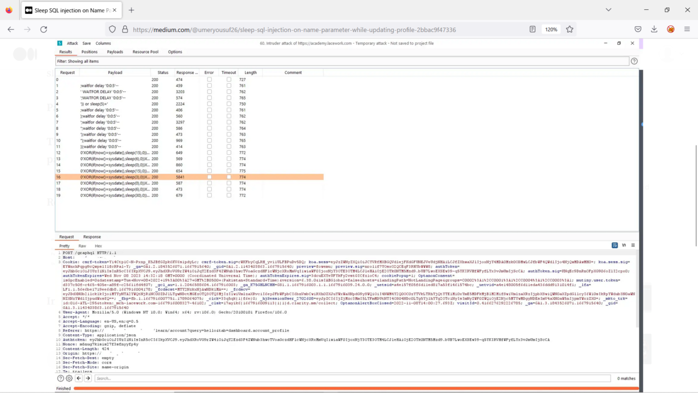Toggle reader view icon in address bar
Viewport: 698px width, 393px height.
[532, 29]
